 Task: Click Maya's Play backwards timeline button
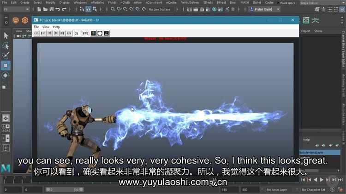click(316, 180)
